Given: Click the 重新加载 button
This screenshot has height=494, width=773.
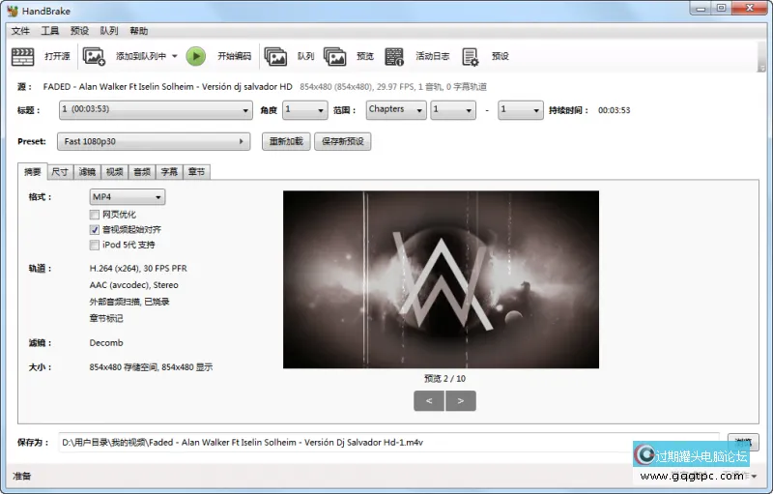Looking at the screenshot, I should point(286,141).
